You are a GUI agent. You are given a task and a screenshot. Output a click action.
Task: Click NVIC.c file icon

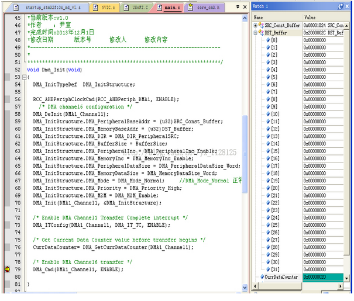tap(95, 8)
